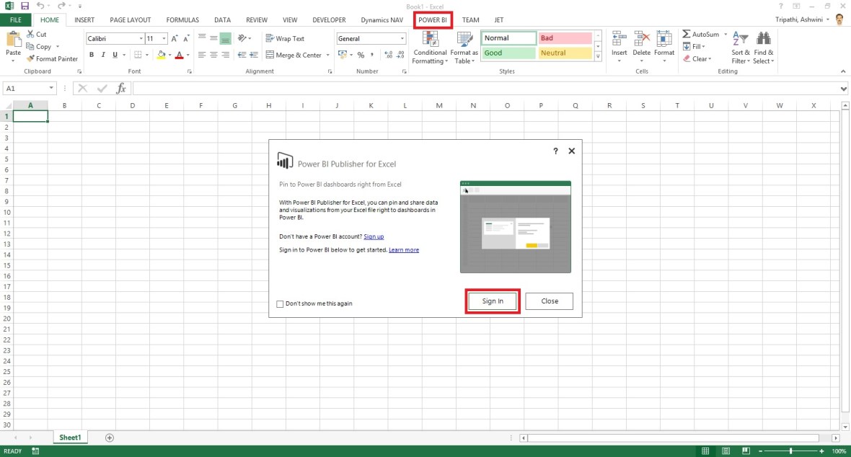This screenshot has width=851, height=457.
Task: Click the Sign up link
Action: (374, 236)
